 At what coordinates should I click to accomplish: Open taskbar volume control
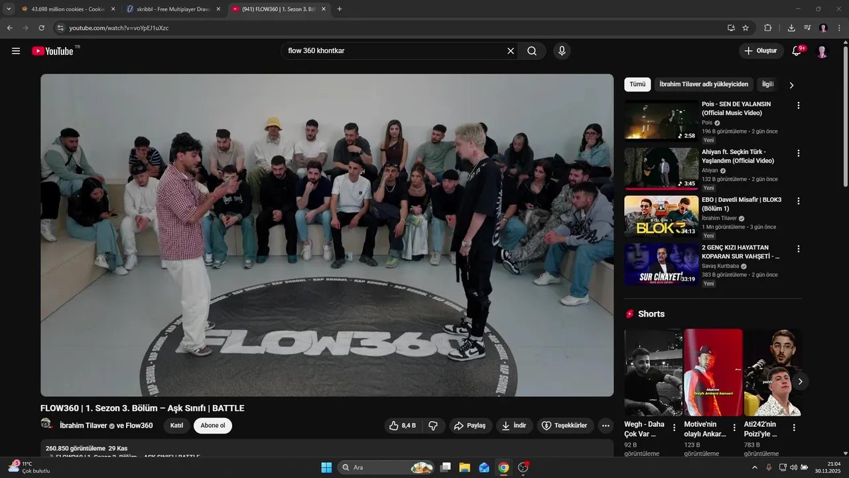(x=794, y=467)
